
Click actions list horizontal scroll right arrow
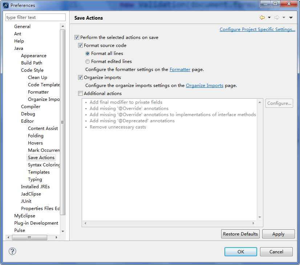point(253,223)
